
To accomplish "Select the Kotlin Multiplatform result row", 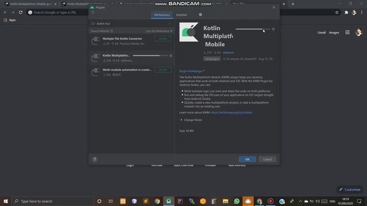I will 131,58.
